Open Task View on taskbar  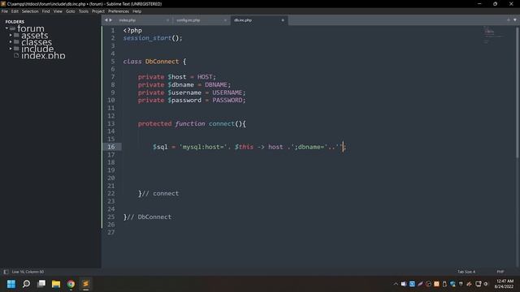click(x=41, y=284)
